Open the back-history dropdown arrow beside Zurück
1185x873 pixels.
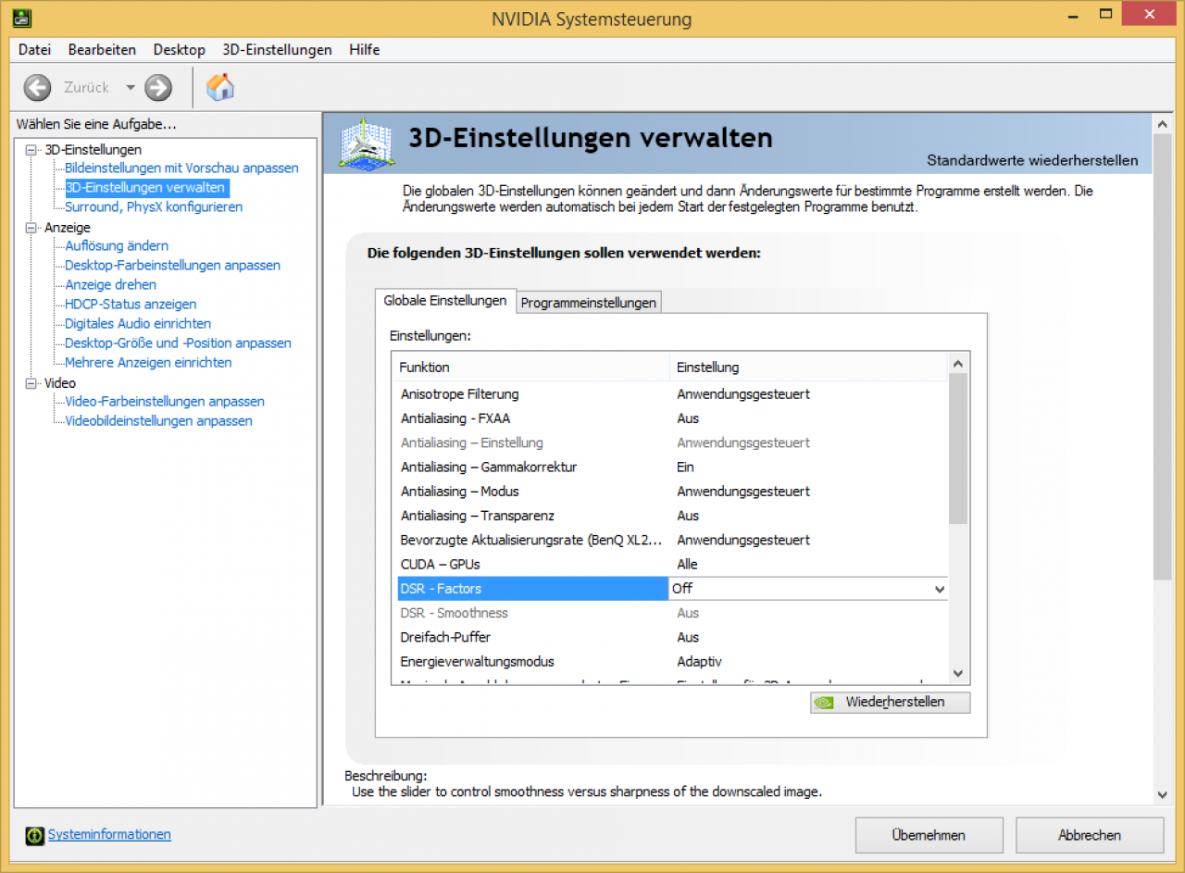[x=130, y=88]
